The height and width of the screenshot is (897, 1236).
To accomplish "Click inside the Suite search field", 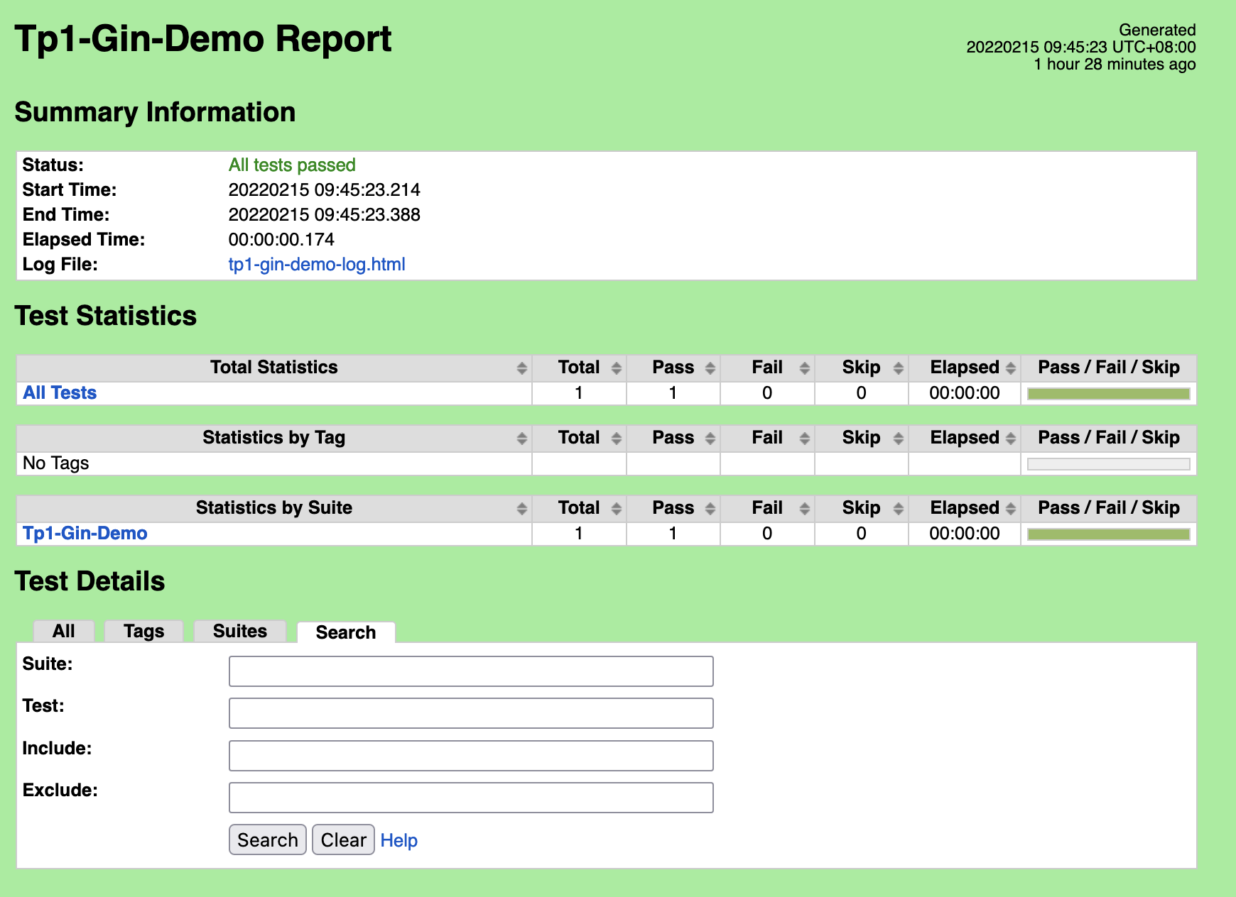I will tap(470, 671).
